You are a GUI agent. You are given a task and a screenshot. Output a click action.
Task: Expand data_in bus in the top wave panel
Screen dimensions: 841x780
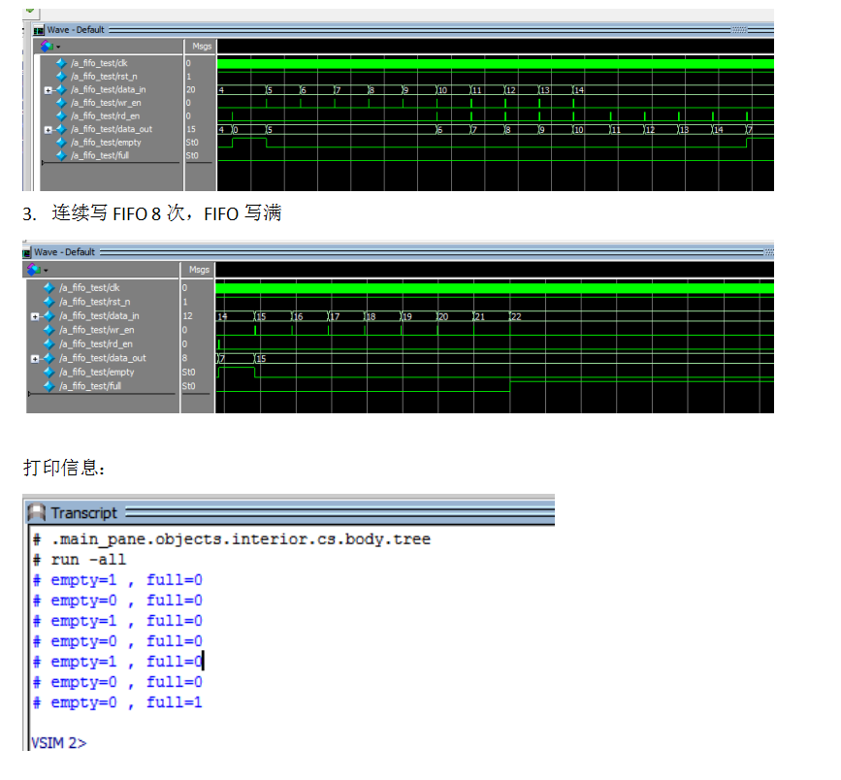(48, 89)
